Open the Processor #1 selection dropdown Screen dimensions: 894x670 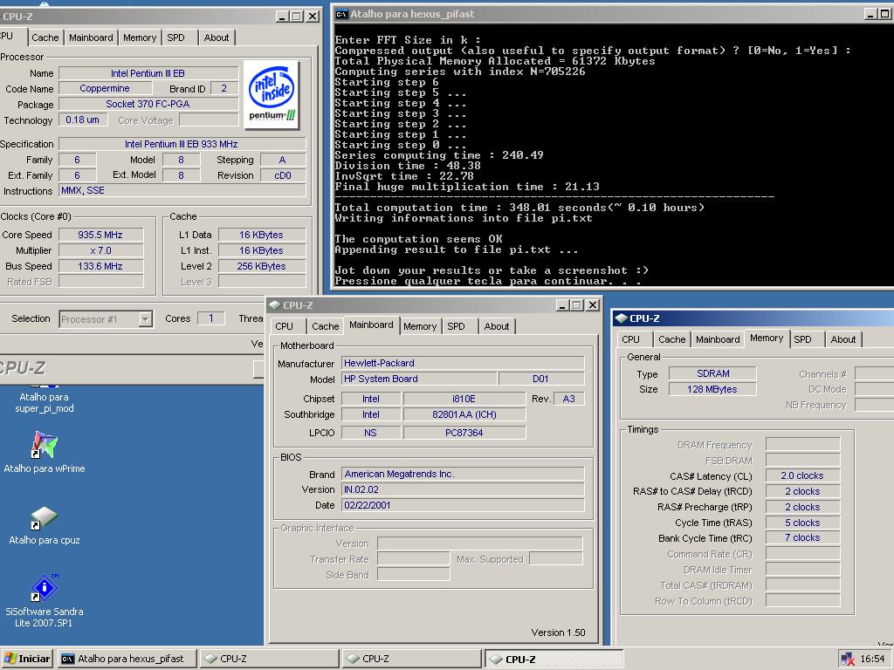146,319
